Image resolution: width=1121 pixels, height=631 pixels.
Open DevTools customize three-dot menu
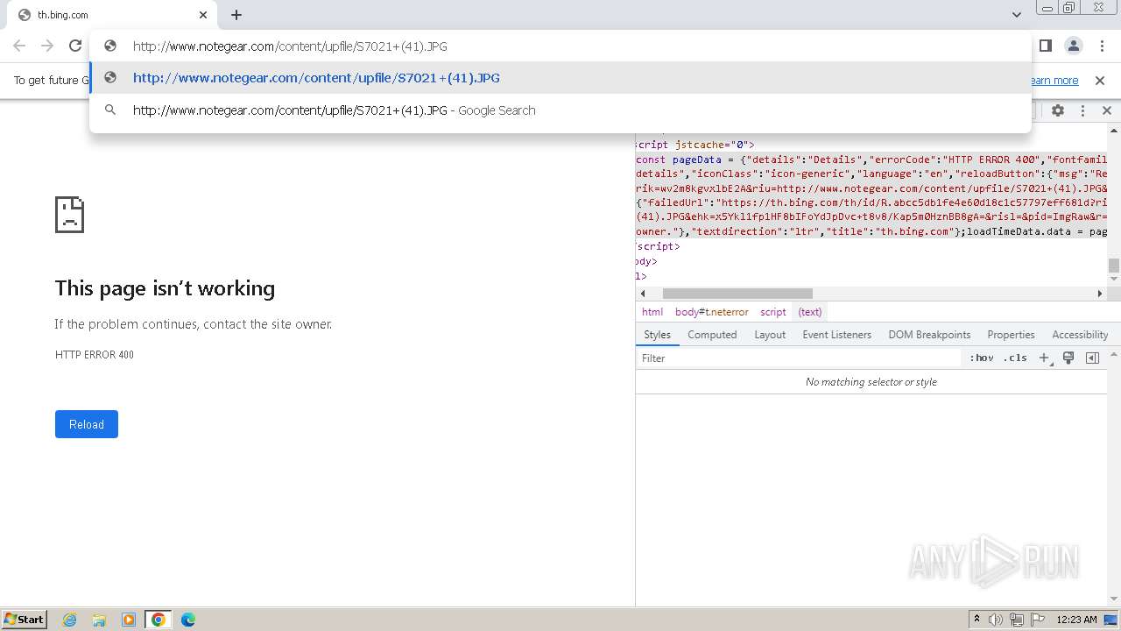[x=1082, y=110]
